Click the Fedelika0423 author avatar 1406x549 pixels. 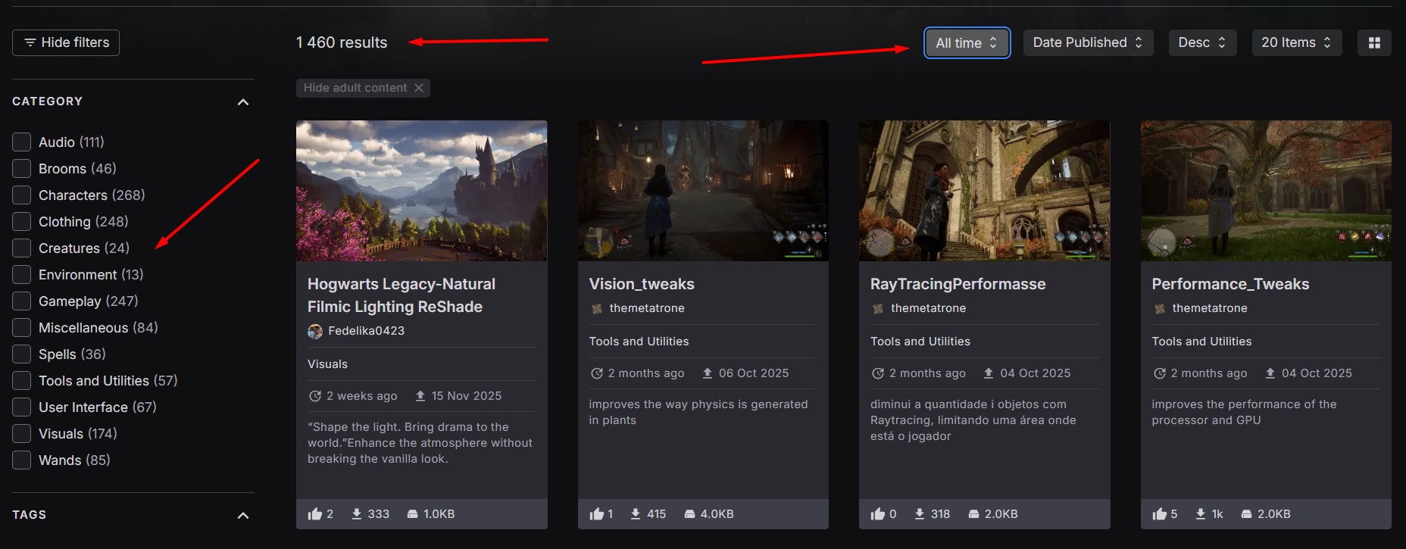click(315, 331)
